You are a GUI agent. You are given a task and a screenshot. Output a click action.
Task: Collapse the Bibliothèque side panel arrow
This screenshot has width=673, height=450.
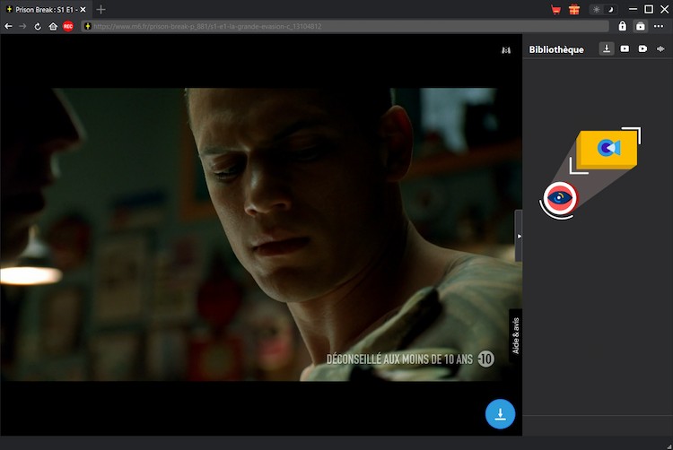519,236
